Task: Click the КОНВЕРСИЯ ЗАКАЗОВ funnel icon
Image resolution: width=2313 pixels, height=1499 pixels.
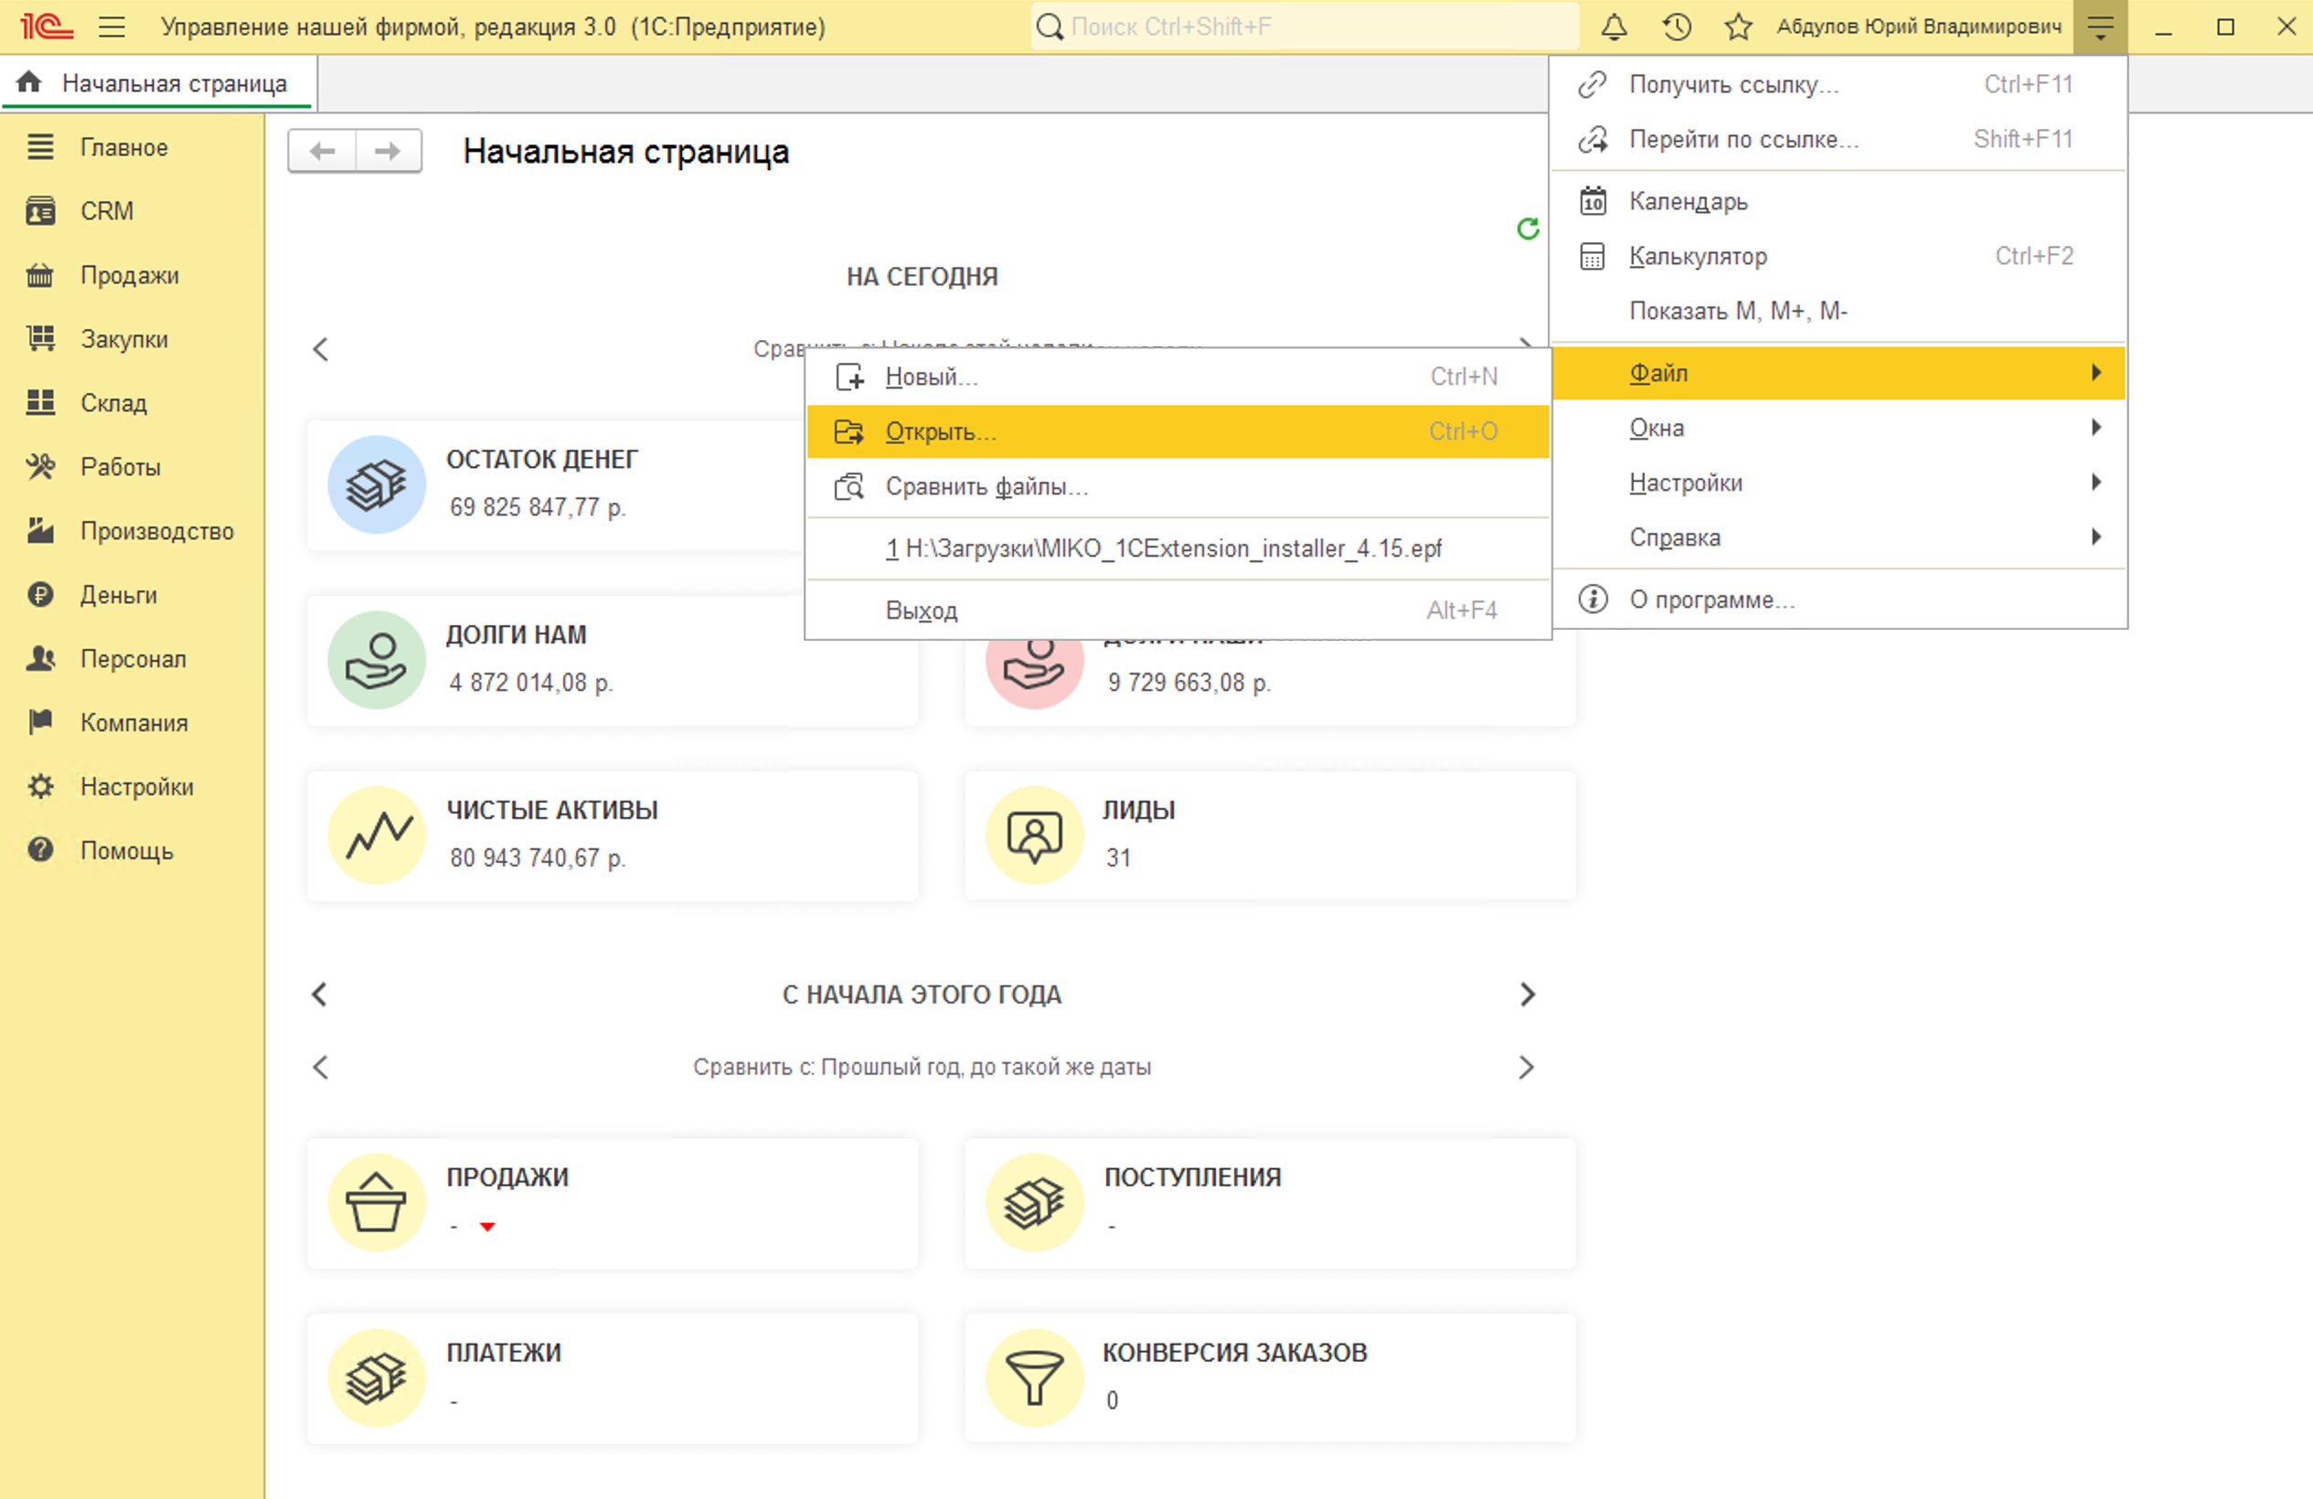Action: (x=1034, y=1377)
